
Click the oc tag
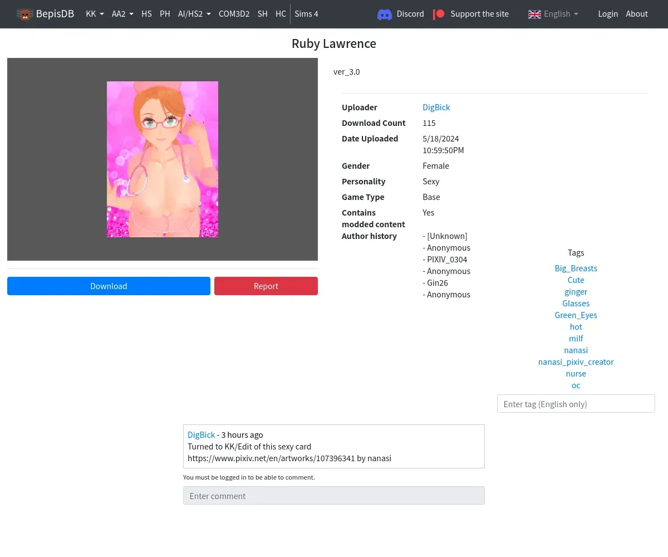pyautogui.click(x=576, y=385)
